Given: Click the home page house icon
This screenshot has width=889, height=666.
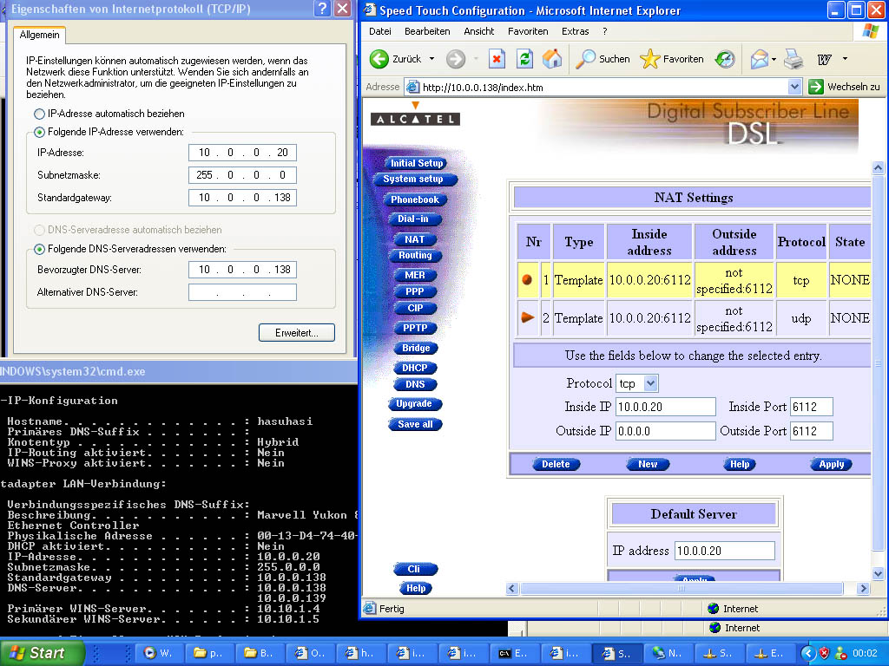Looking at the screenshot, I should point(552,59).
